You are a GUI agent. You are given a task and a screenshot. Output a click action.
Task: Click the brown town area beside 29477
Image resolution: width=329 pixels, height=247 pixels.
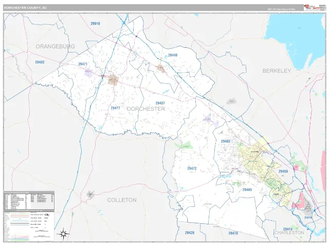[114, 80]
